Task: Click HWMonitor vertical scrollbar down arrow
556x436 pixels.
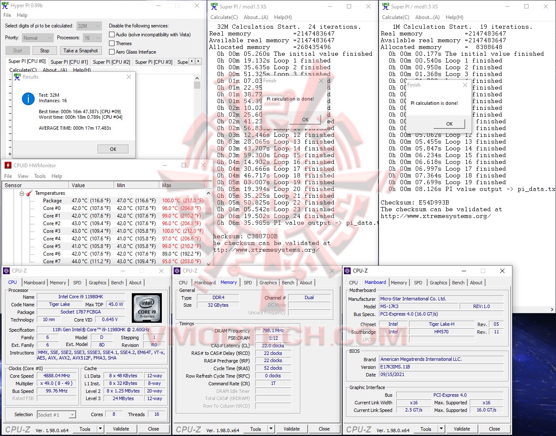Action: (208, 263)
